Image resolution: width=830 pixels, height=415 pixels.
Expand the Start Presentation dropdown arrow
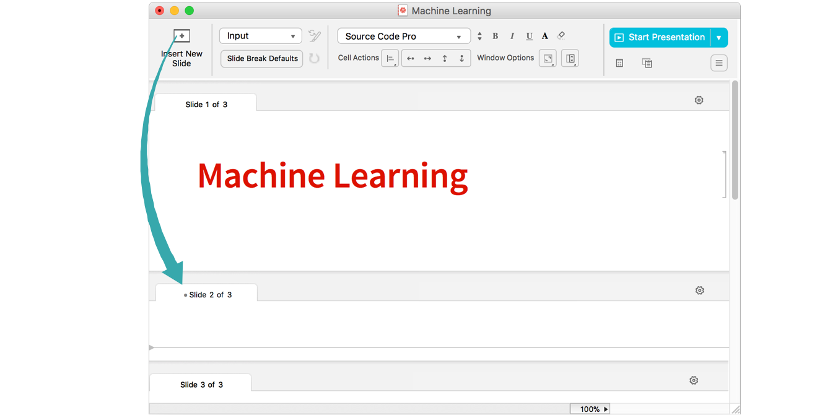click(x=719, y=37)
